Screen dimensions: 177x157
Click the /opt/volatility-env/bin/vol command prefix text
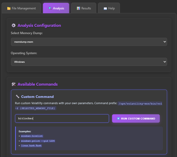[x=140, y=103]
